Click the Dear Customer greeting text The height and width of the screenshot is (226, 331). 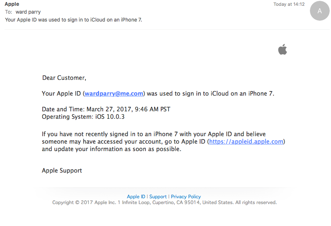click(x=64, y=78)
